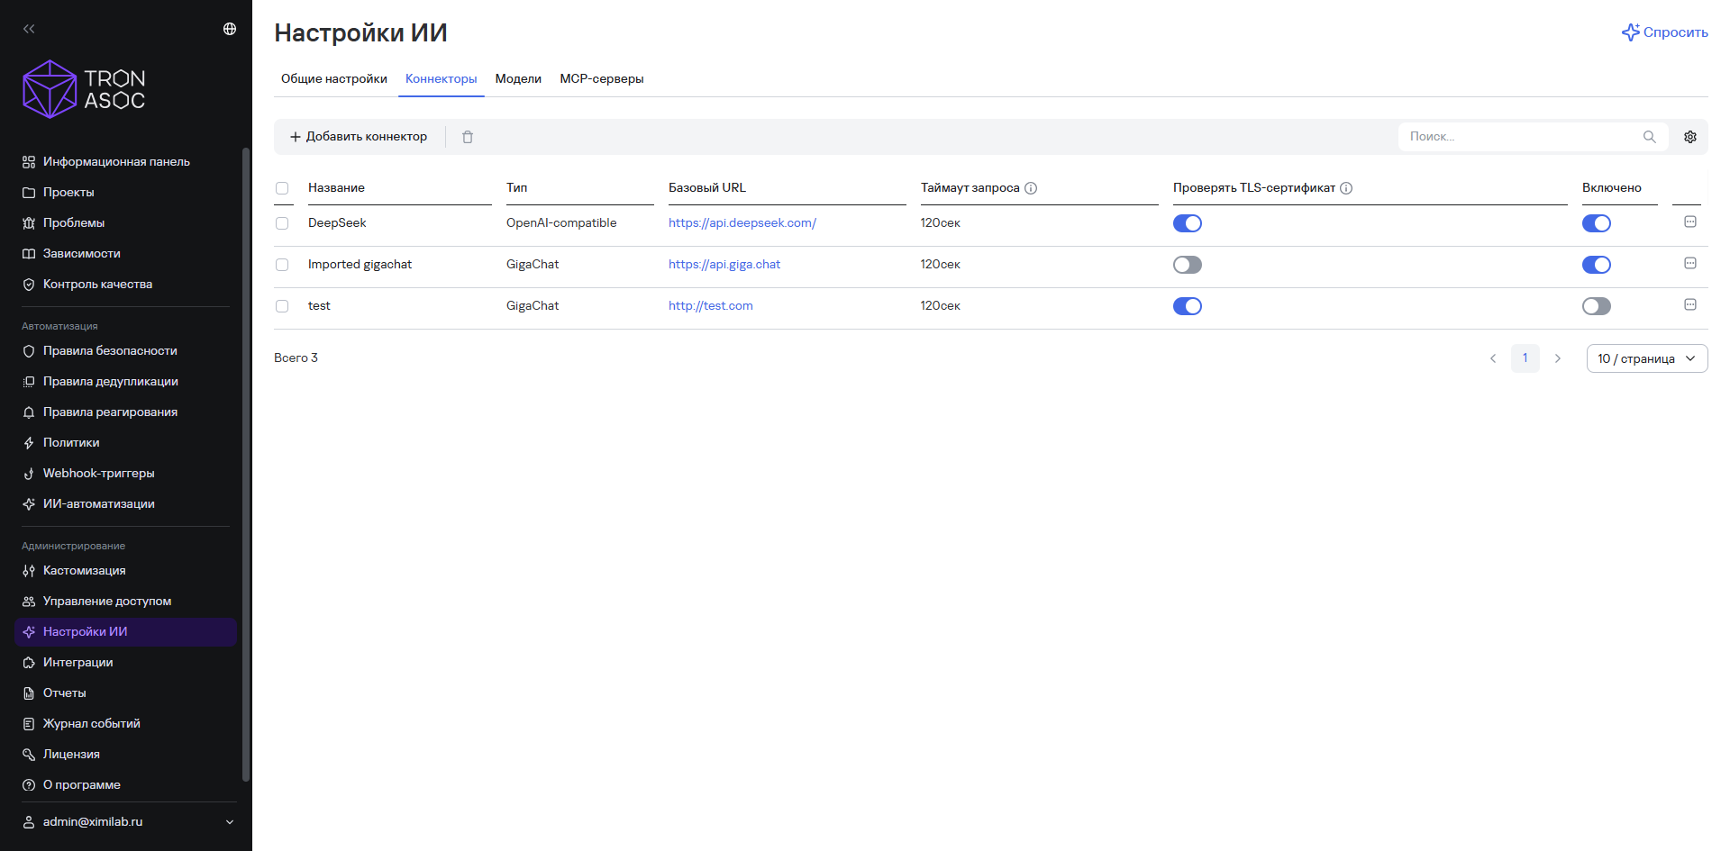The height and width of the screenshot is (851, 1730).
Task: Select all connectors with header checkbox
Action: tap(282, 188)
